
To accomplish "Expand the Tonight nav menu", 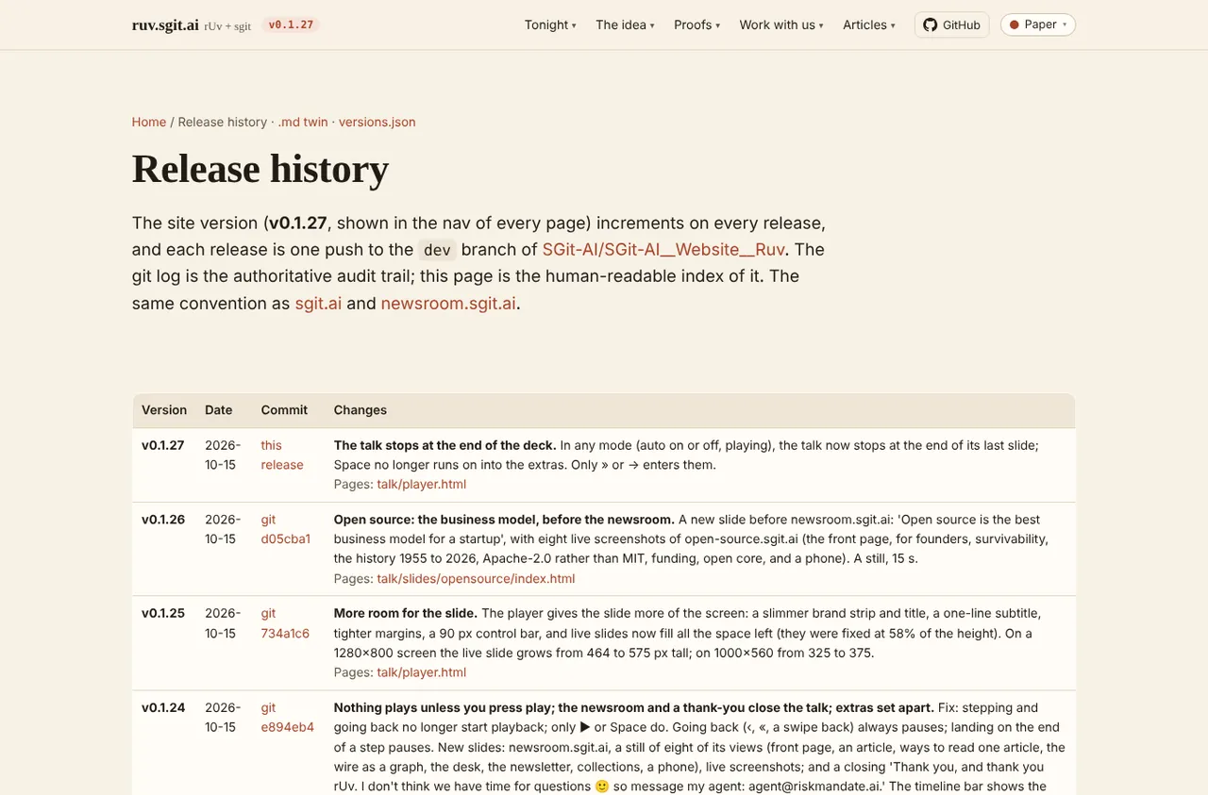I will (550, 25).
